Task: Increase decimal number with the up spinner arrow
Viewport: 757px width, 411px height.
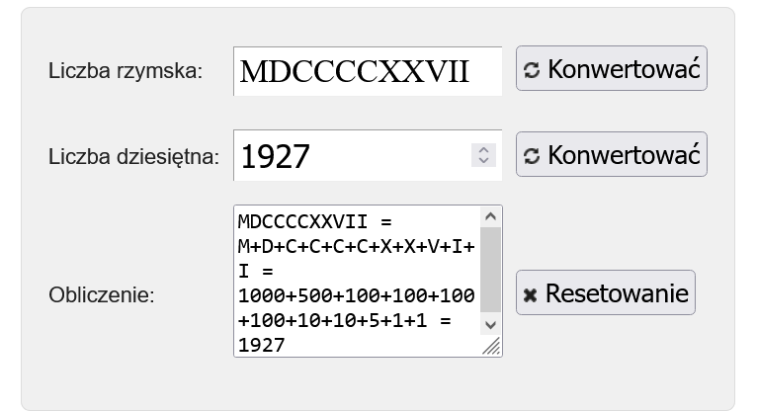Action: [x=483, y=150]
